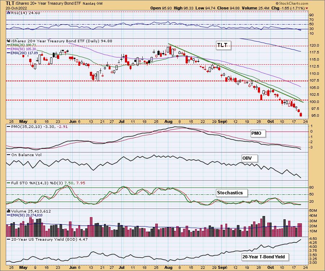The height and width of the screenshot is (271, 325).
Task: Click the boxed 'PMO' annotation
Action: point(257,133)
